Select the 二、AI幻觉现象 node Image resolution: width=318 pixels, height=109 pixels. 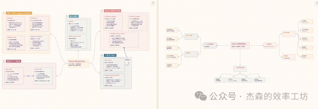[210, 45]
